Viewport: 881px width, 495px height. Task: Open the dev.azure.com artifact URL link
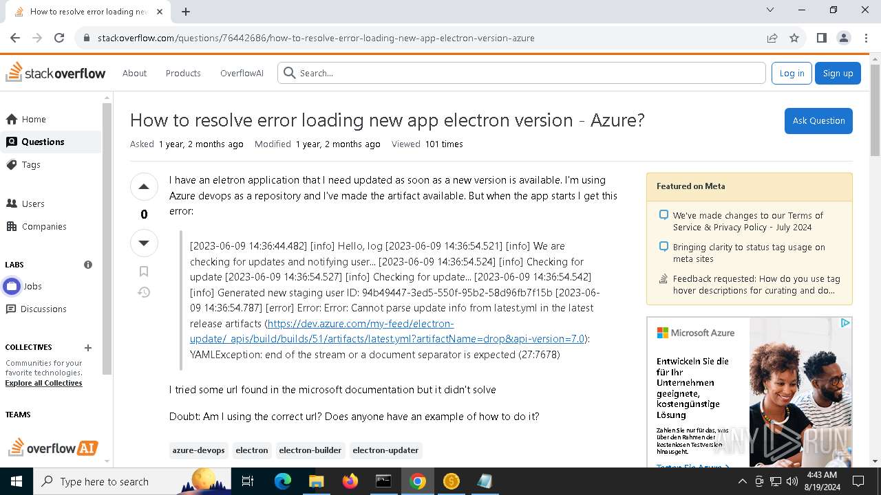pos(388,331)
